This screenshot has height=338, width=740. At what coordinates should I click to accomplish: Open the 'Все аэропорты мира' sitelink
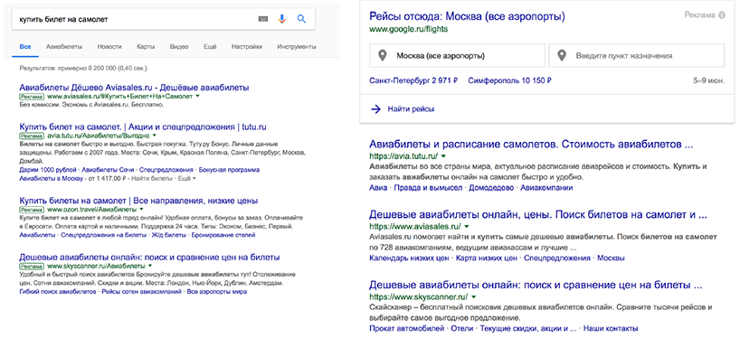[217, 292]
